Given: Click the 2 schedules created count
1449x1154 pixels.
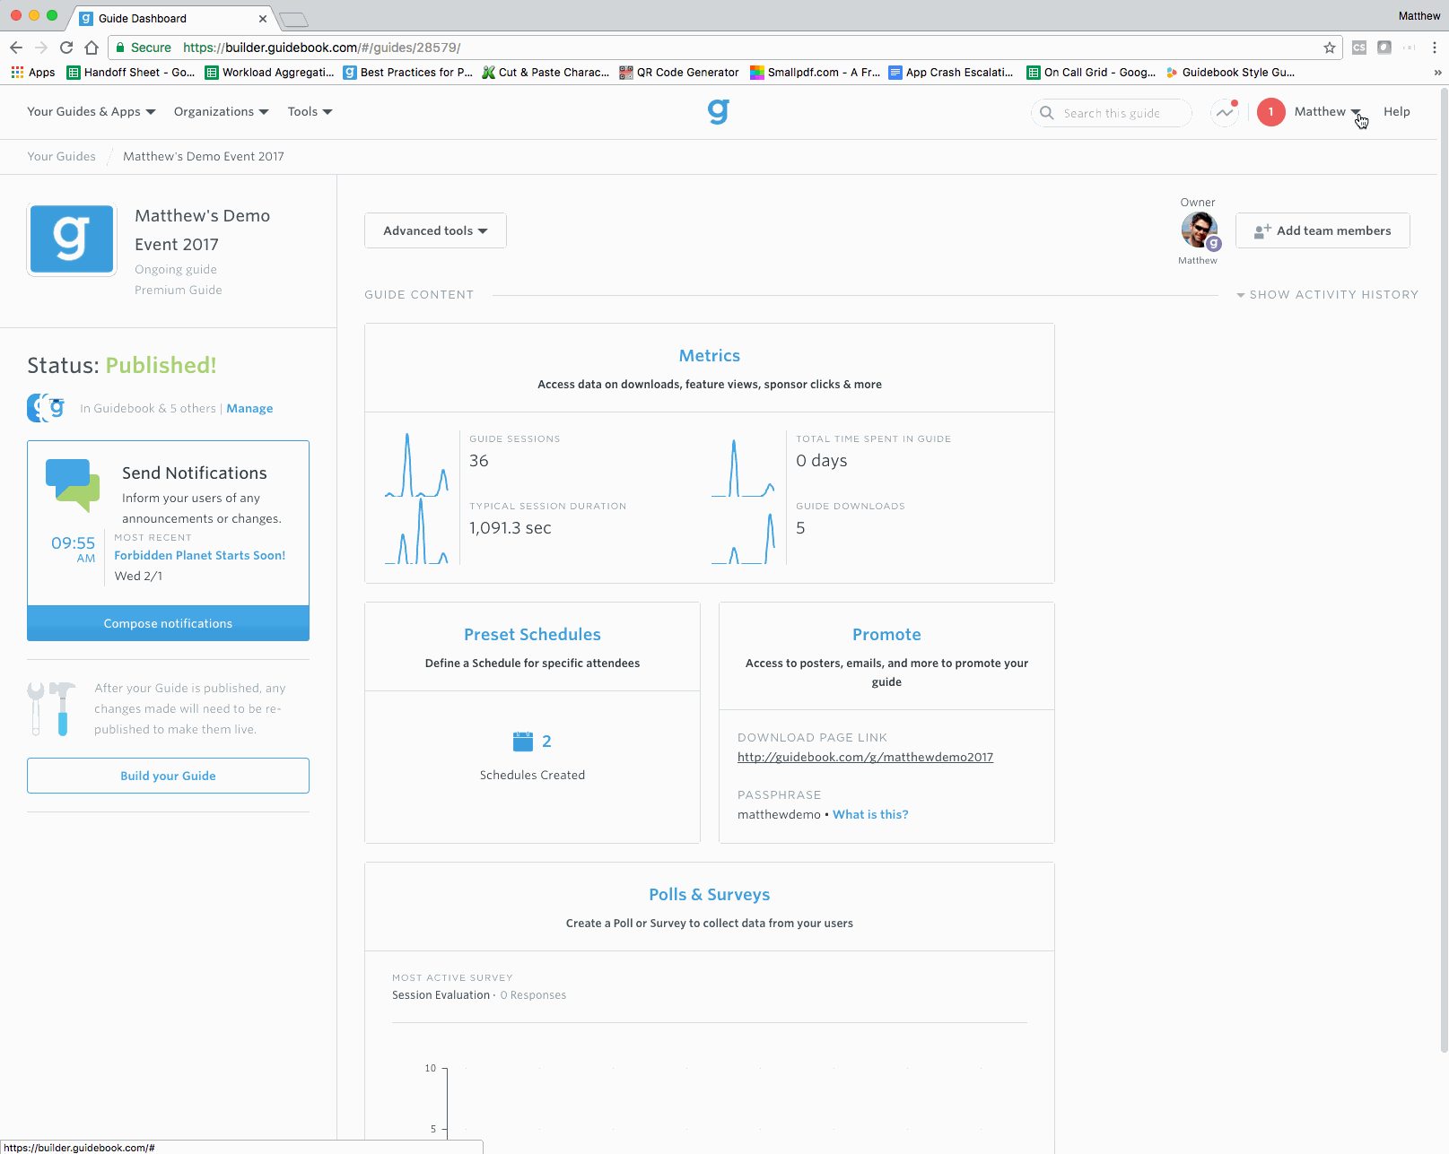Looking at the screenshot, I should (546, 742).
